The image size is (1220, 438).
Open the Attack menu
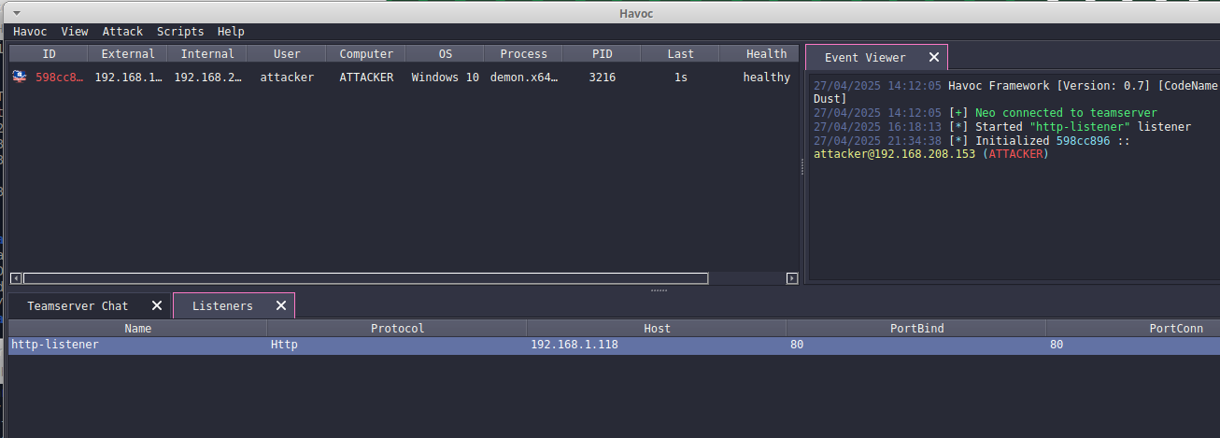point(122,31)
